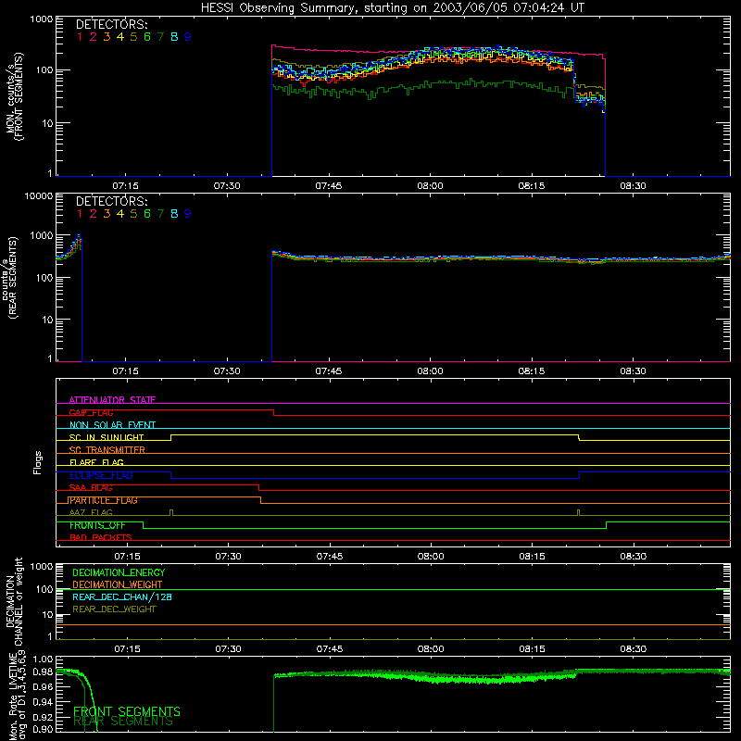Pick detector 9 in rear segments legend
The width and height of the screenshot is (741, 741).
tap(188, 214)
